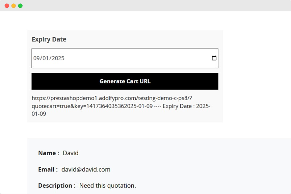The height and width of the screenshot is (194, 291).
Task: Maximize the window using the green button
Action: point(20,6)
